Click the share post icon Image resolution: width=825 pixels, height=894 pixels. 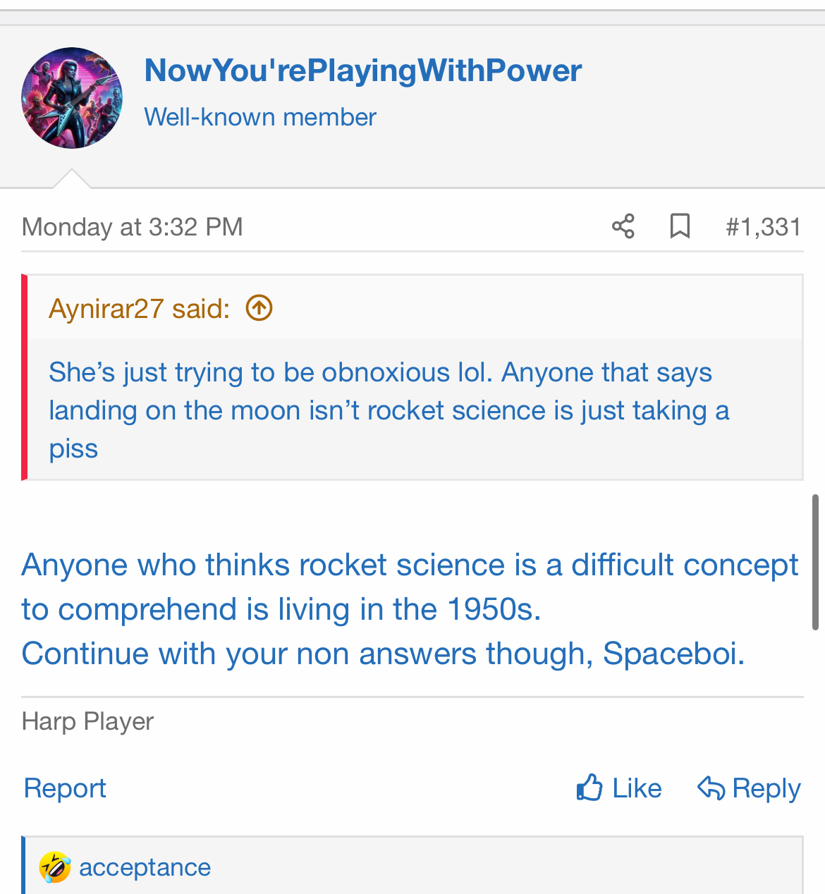point(623,226)
